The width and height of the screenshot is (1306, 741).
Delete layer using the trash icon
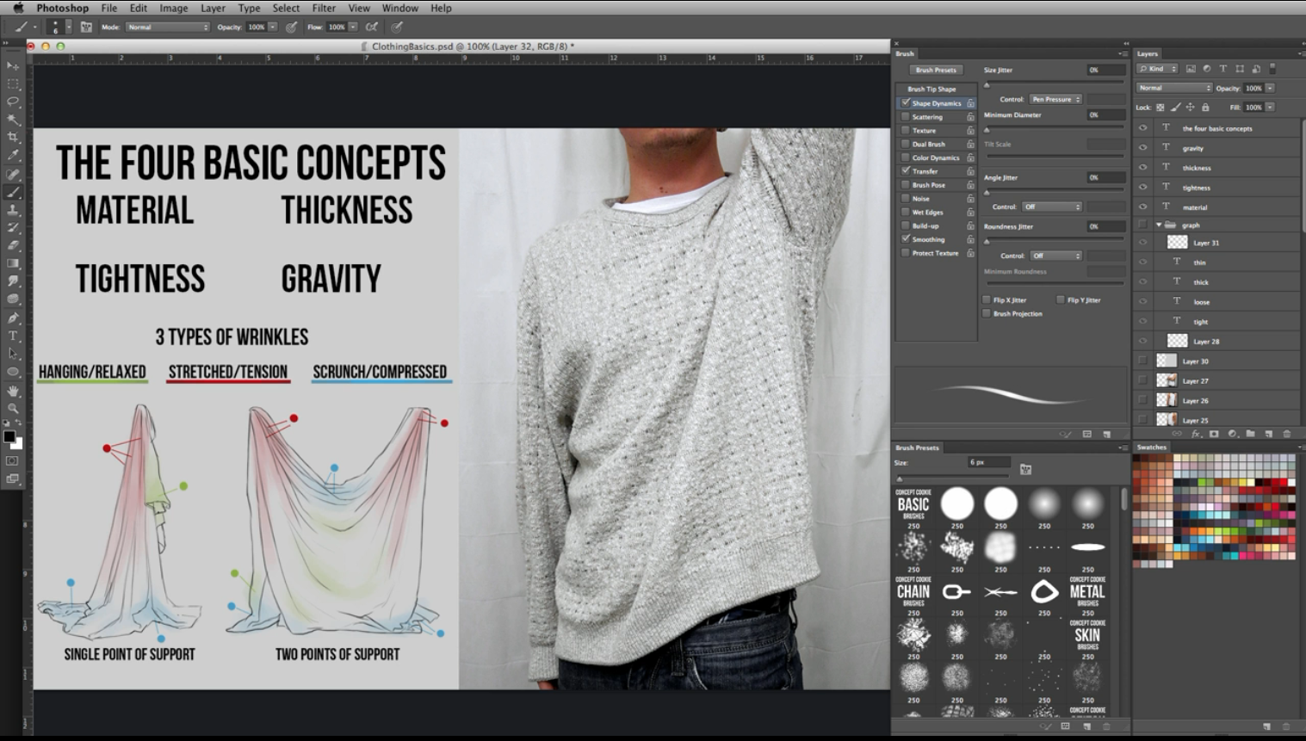click(1287, 434)
